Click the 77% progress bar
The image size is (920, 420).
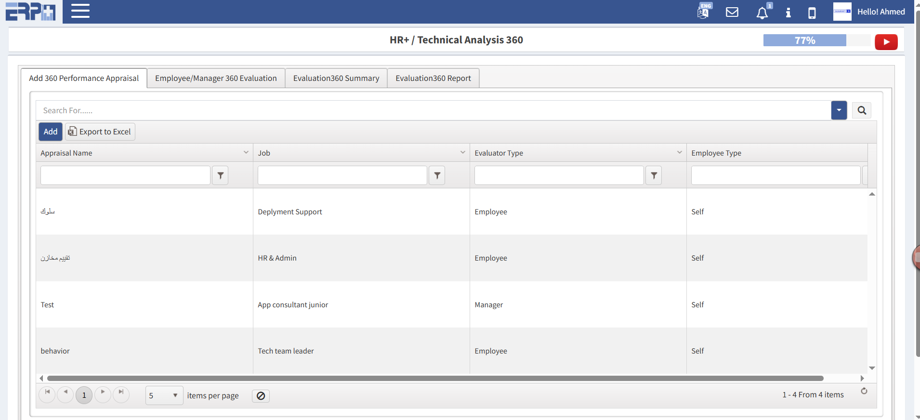(804, 40)
